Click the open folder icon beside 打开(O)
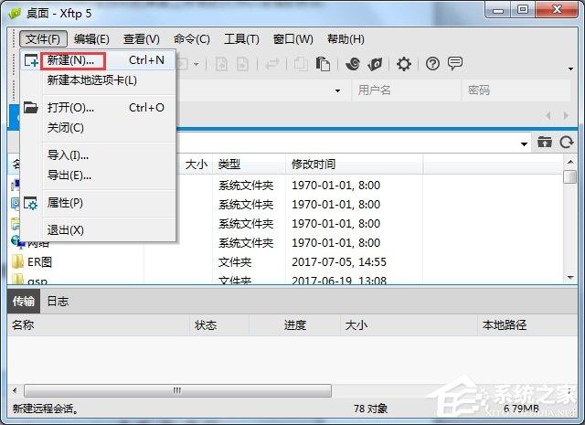 pyautogui.click(x=30, y=108)
